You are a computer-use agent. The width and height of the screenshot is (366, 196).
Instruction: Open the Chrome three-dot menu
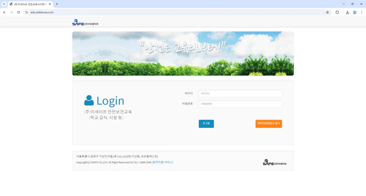pos(362,12)
